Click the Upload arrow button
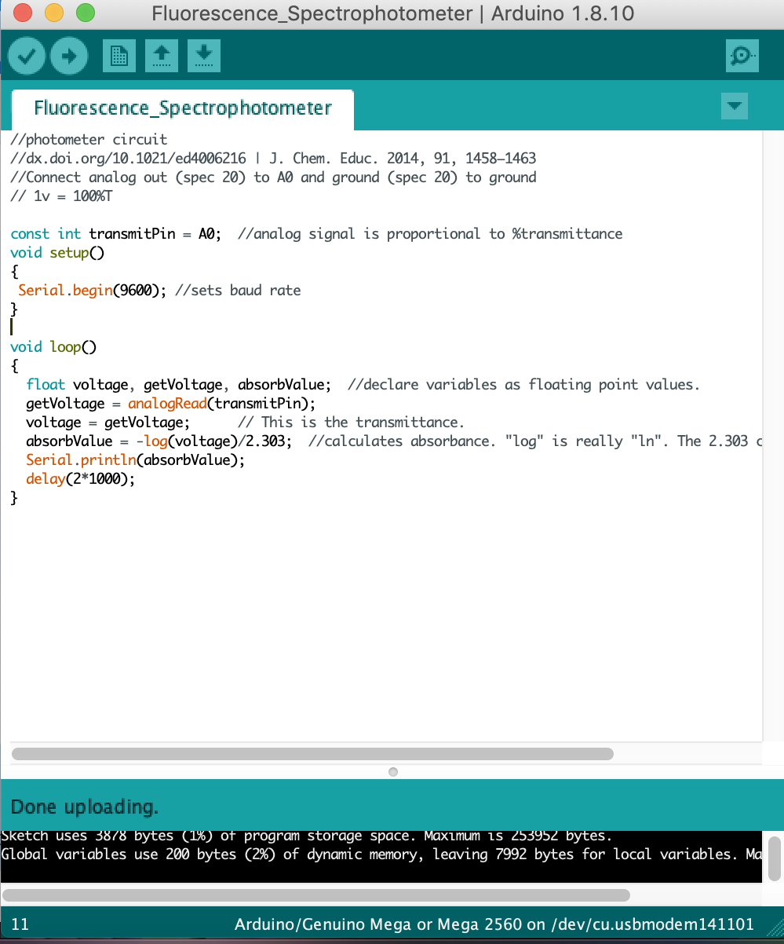The image size is (784, 944). (70, 56)
